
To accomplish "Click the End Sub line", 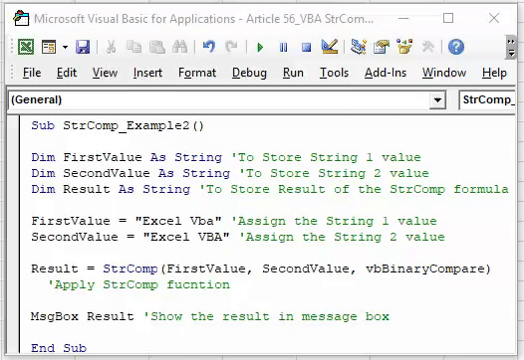I will click(x=59, y=348).
